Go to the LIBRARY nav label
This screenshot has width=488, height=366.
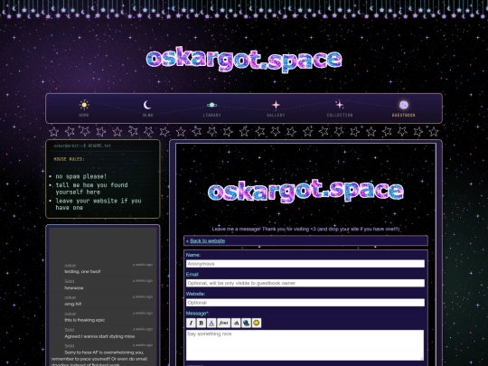(x=212, y=115)
